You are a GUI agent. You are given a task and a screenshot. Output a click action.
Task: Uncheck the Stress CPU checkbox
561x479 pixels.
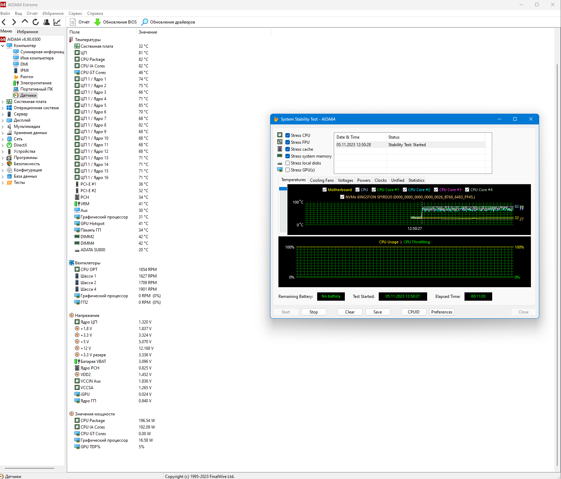(x=287, y=135)
